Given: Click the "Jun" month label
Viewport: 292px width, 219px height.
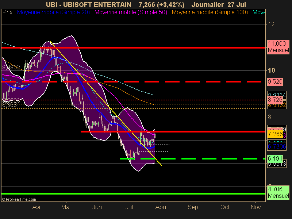Looking at the screenshot, I should click(97, 207).
